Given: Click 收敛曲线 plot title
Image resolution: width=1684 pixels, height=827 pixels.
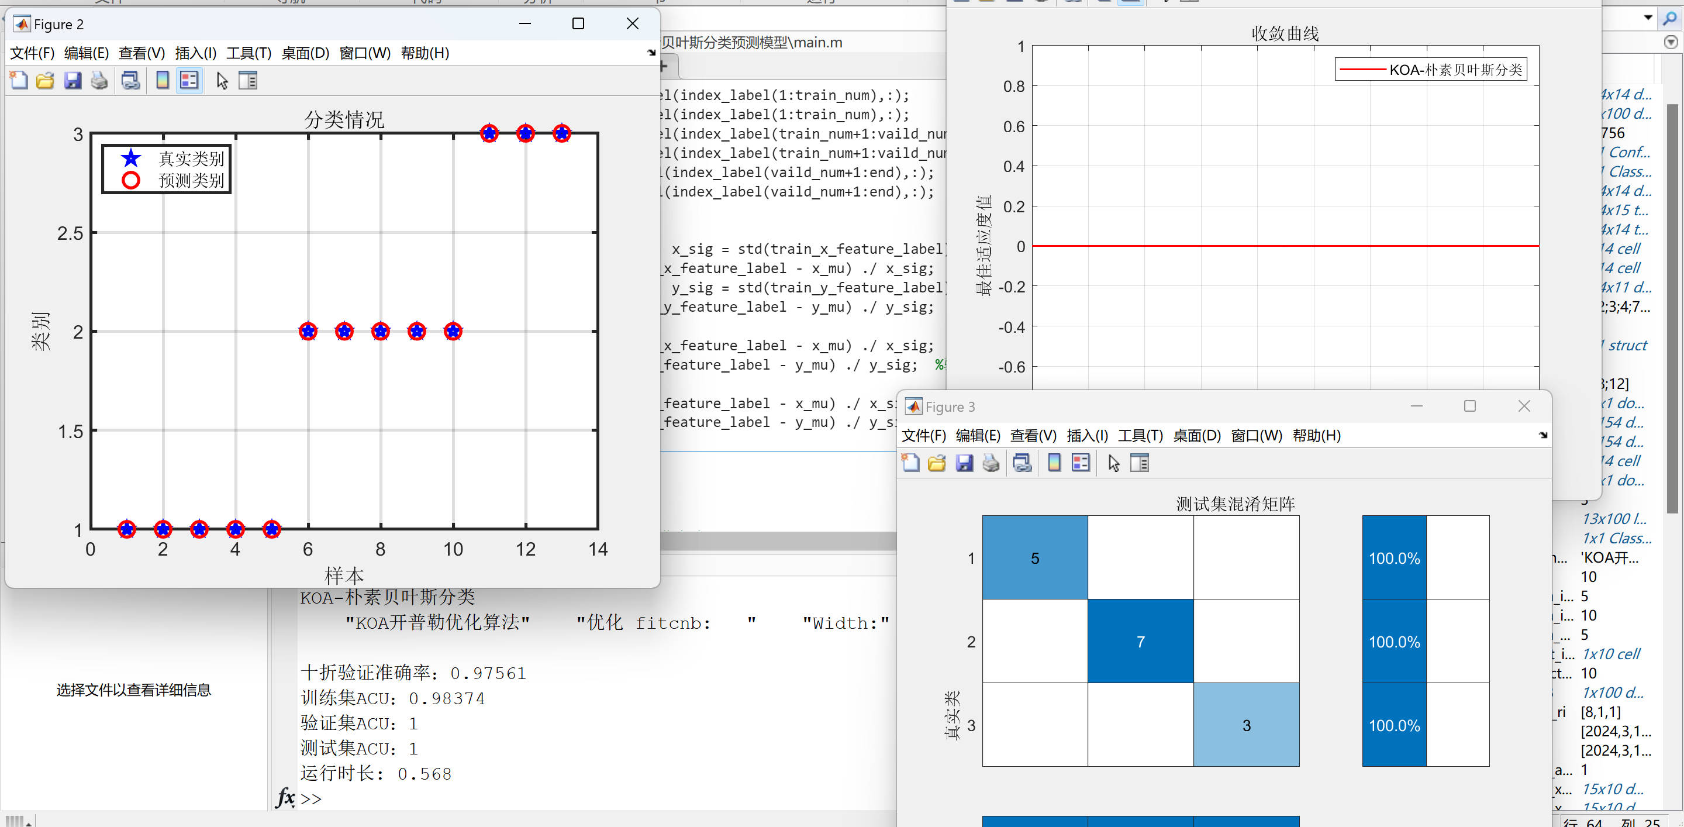Looking at the screenshot, I should click(1285, 33).
